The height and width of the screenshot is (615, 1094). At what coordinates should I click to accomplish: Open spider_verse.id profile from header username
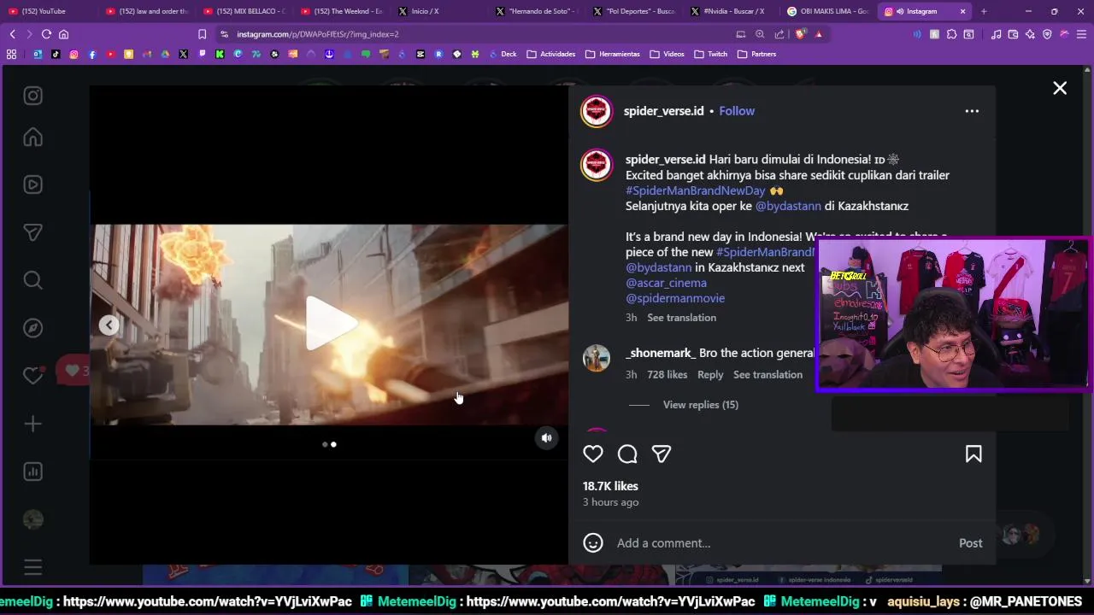[663, 111]
